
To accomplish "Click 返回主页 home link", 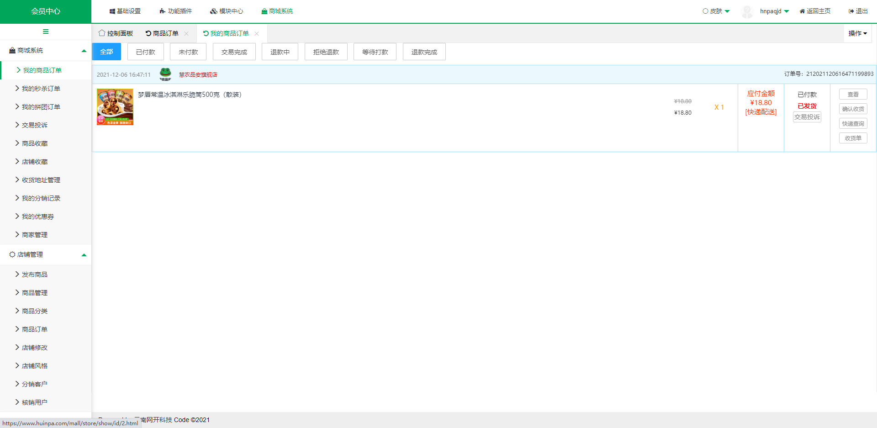I will [815, 11].
